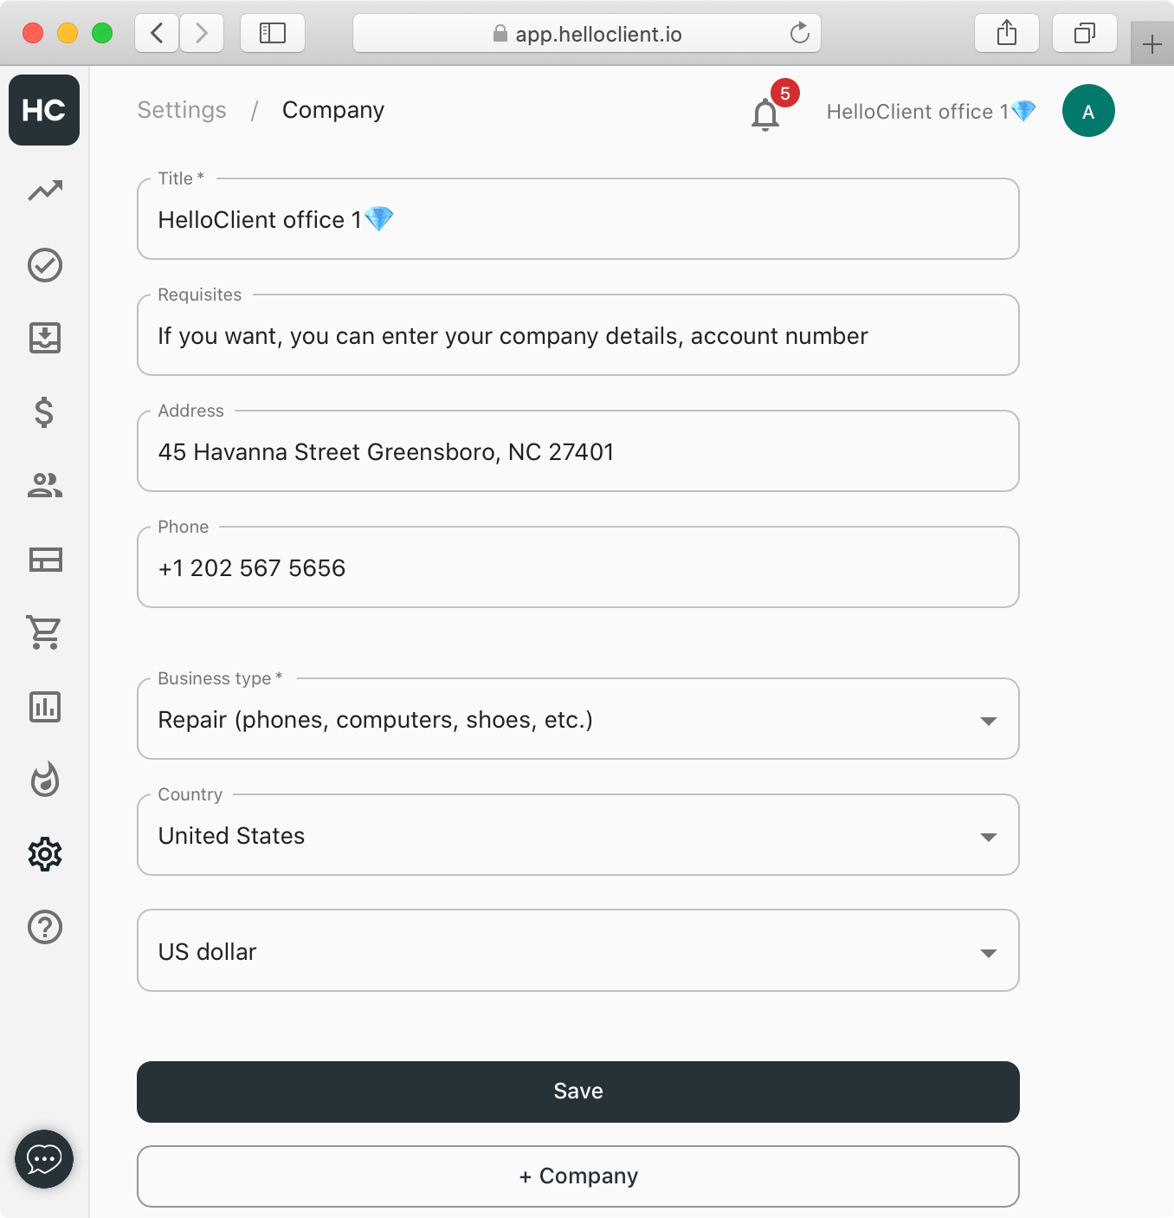Click the Safari share button
The image size is (1174, 1218).
[1007, 34]
